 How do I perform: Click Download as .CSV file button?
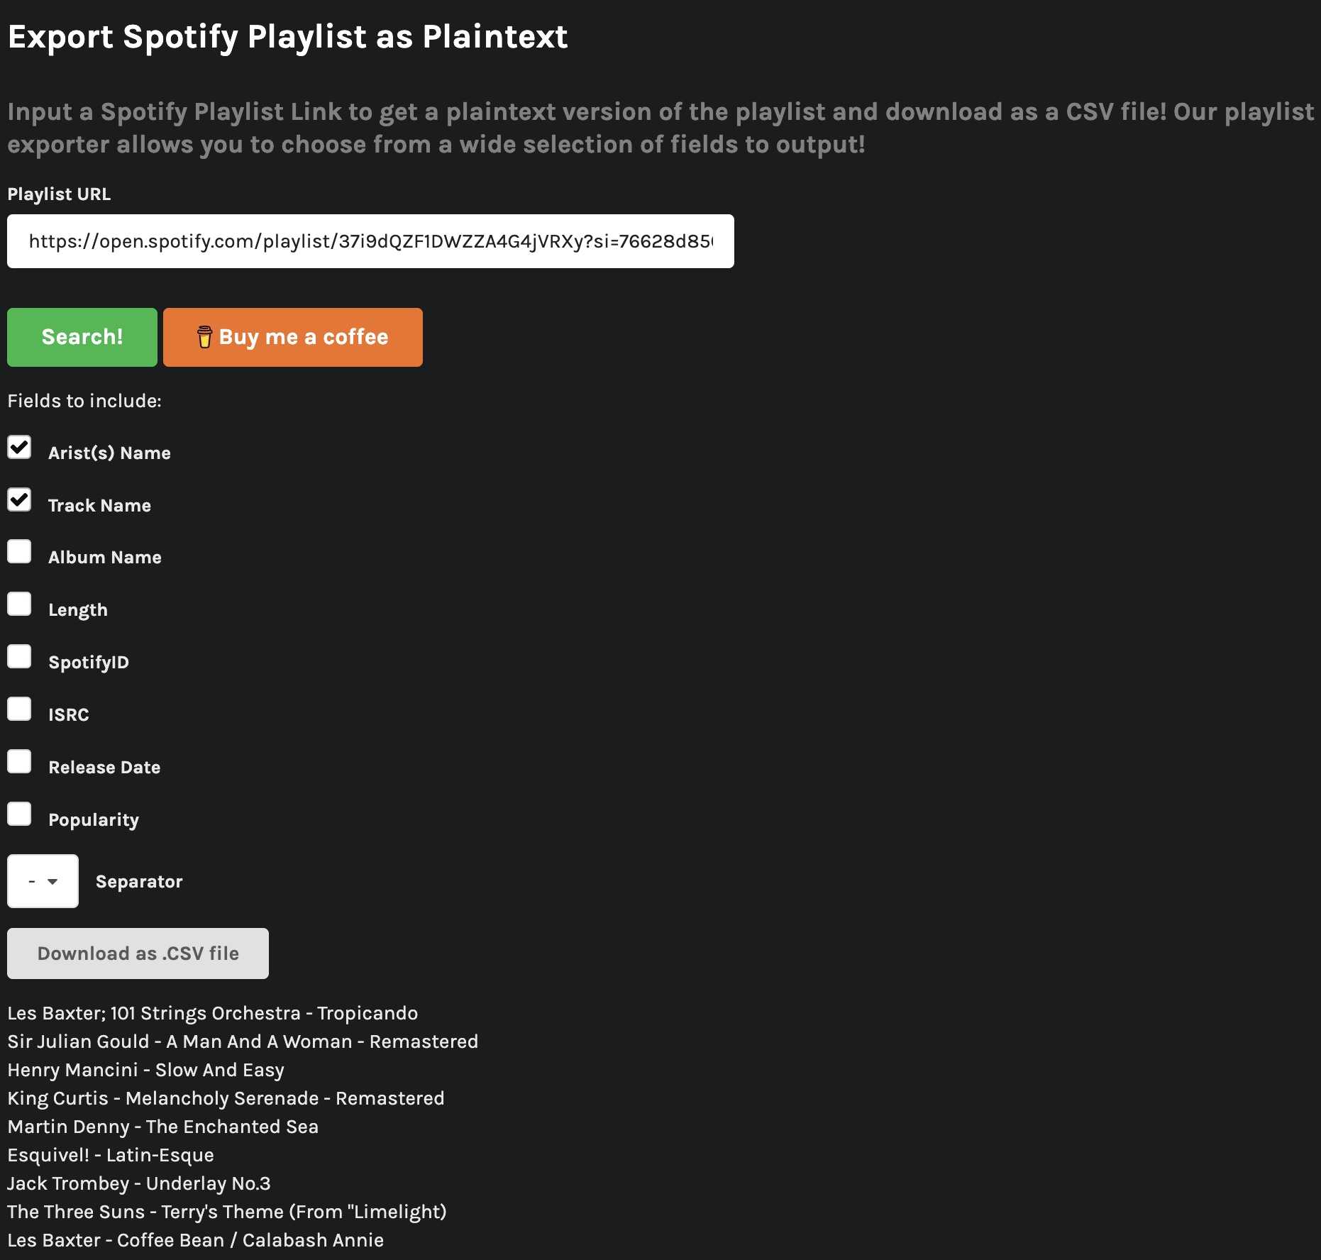pyautogui.click(x=138, y=954)
